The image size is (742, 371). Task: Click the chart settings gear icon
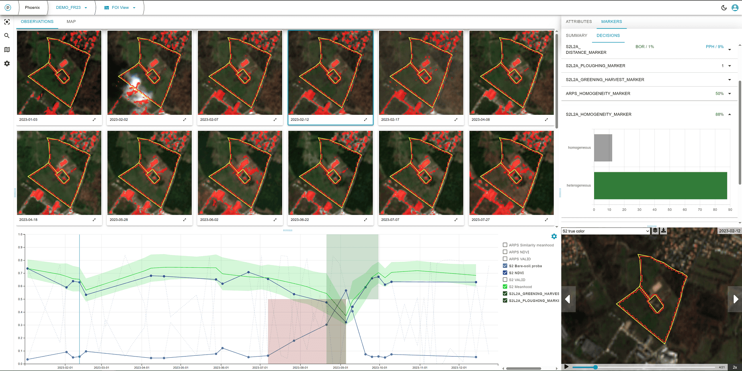pyautogui.click(x=554, y=236)
